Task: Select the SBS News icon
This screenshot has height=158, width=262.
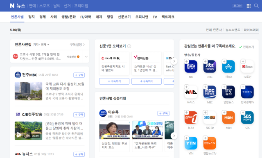Action: pyautogui.click(x=247, y=117)
